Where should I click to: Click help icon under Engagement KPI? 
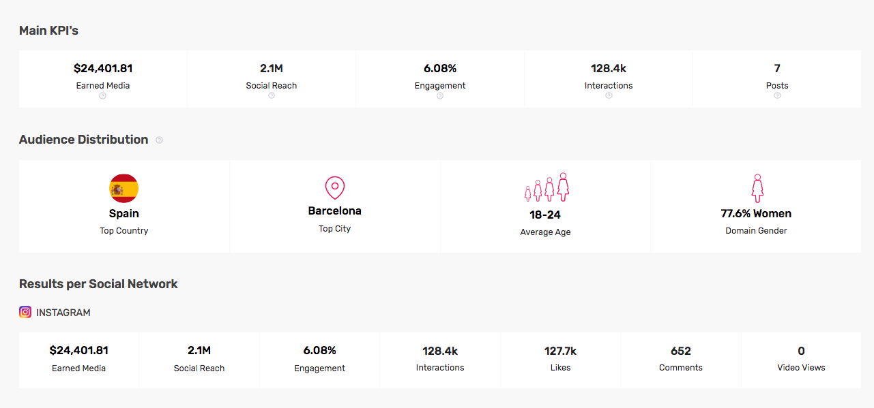(x=440, y=96)
